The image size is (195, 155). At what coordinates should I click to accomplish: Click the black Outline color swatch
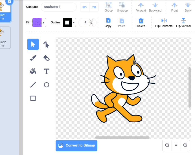(x=67, y=23)
